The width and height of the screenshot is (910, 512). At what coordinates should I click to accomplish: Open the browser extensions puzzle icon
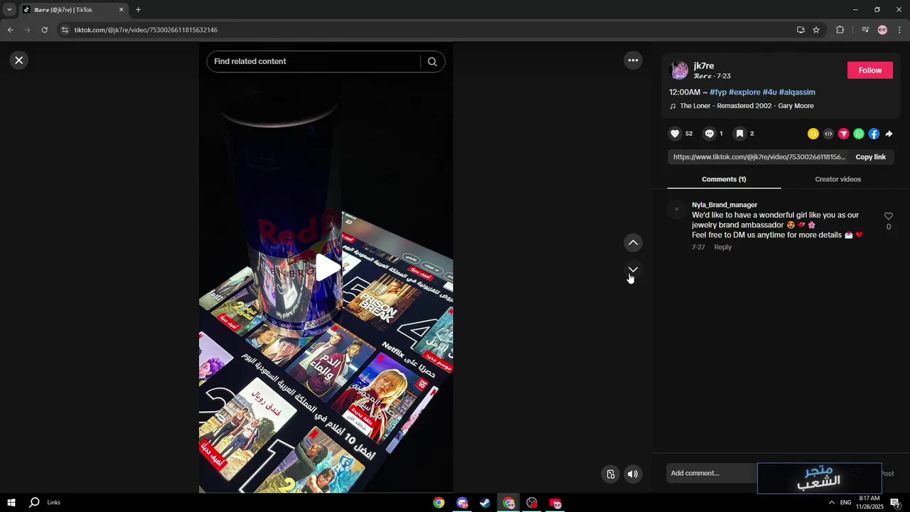(840, 30)
